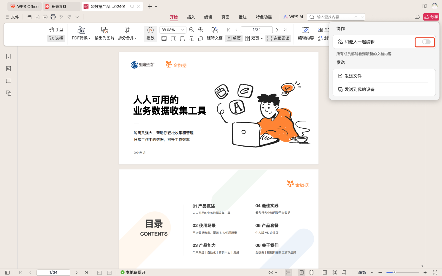The width and height of the screenshot is (442, 276).
Task: Enter fullscreen from status bar corner icon
Action: [x=435, y=272]
